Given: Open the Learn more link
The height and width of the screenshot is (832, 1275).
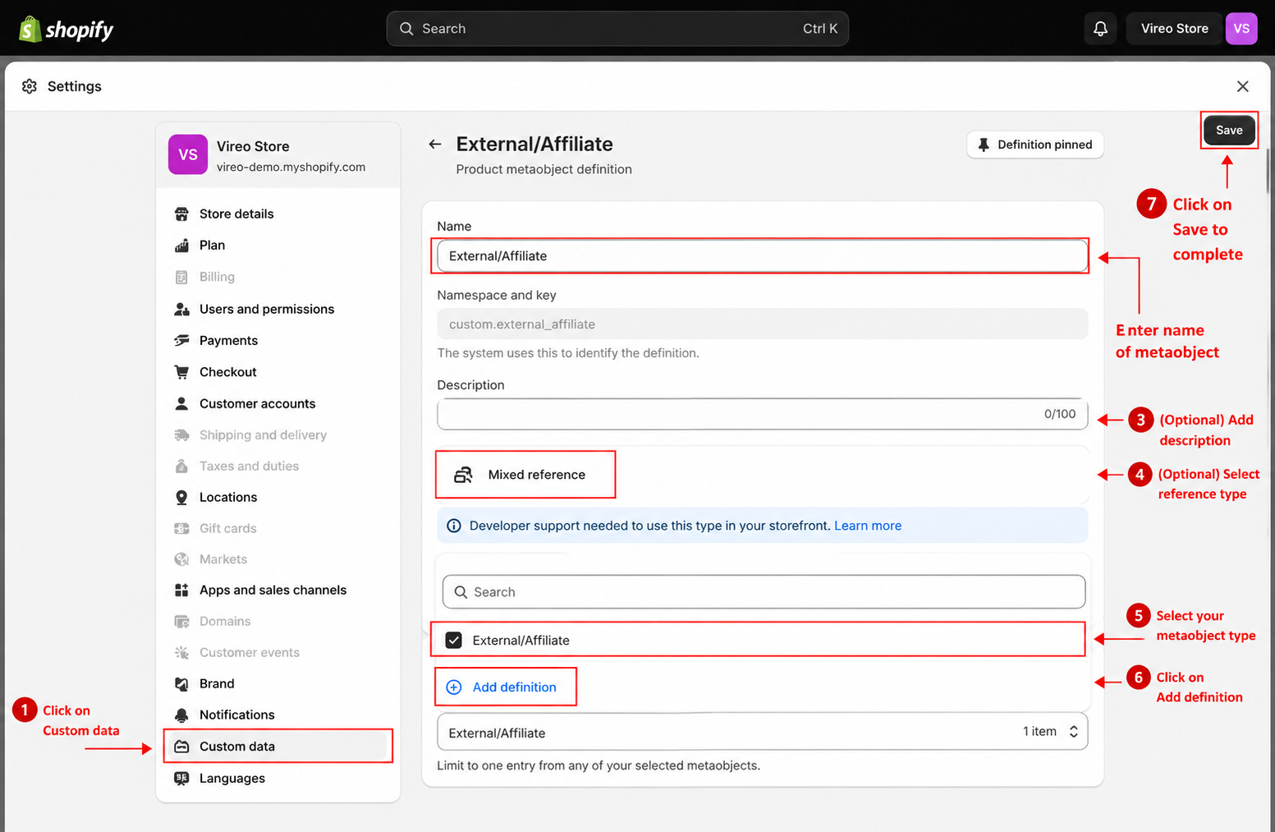Looking at the screenshot, I should [x=868, y=526].
